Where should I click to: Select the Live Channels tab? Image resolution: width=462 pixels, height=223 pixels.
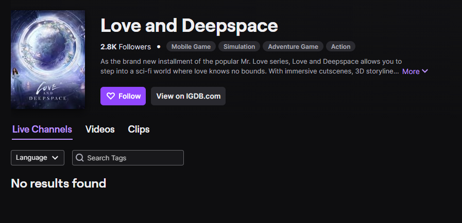pos(42,129)
